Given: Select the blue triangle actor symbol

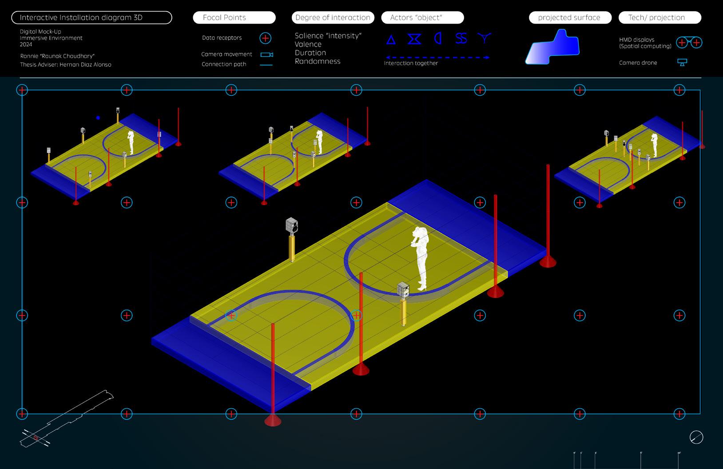Looking at the screenshot, I should click(391, 40).
